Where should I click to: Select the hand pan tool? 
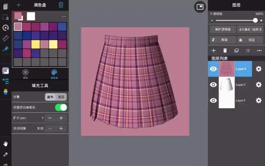point(5,144)
